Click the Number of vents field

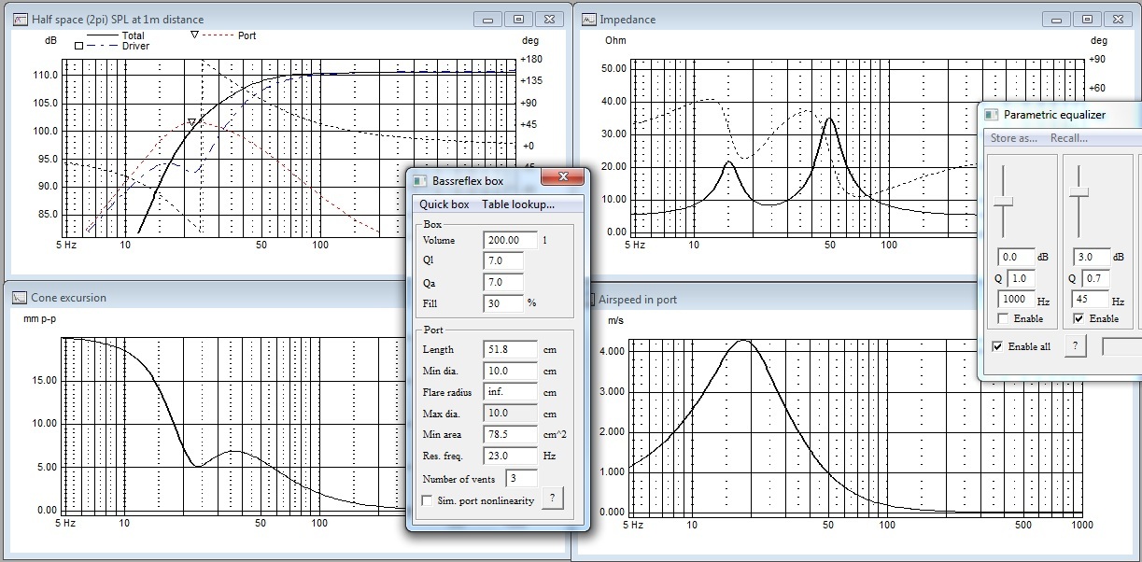pyautogui.click(x=521, y=479)
